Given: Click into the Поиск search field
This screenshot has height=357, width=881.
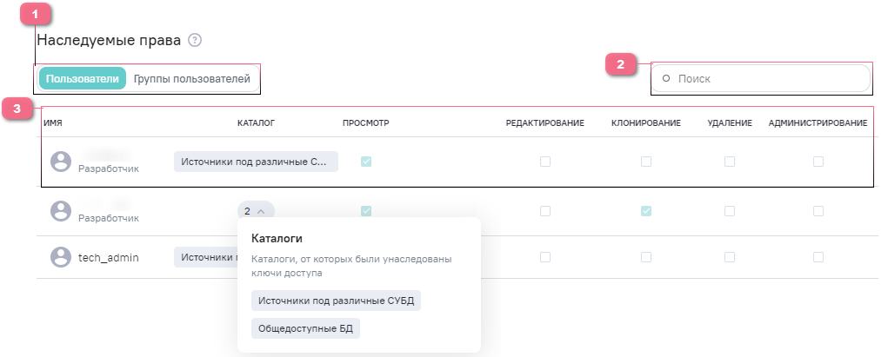Looking at the screenshot, I should (x=765, y=78).
